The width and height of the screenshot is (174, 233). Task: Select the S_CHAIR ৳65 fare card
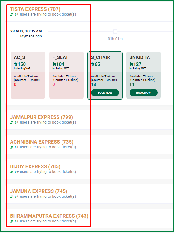tap(105, 76)
